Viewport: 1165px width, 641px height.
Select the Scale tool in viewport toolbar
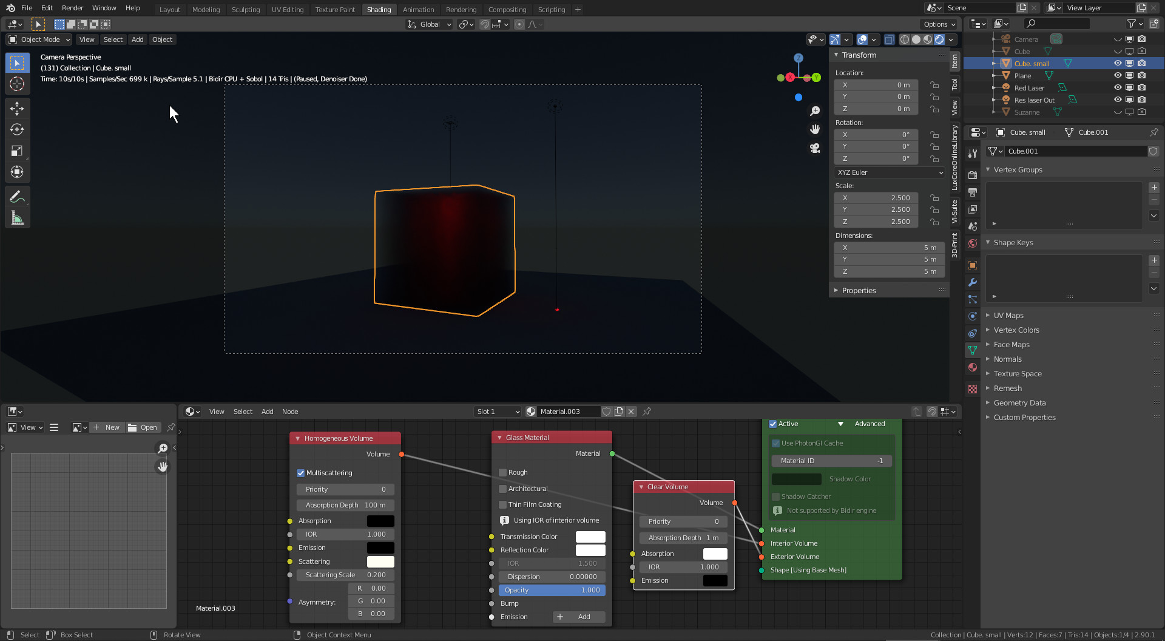pos(17,151)
